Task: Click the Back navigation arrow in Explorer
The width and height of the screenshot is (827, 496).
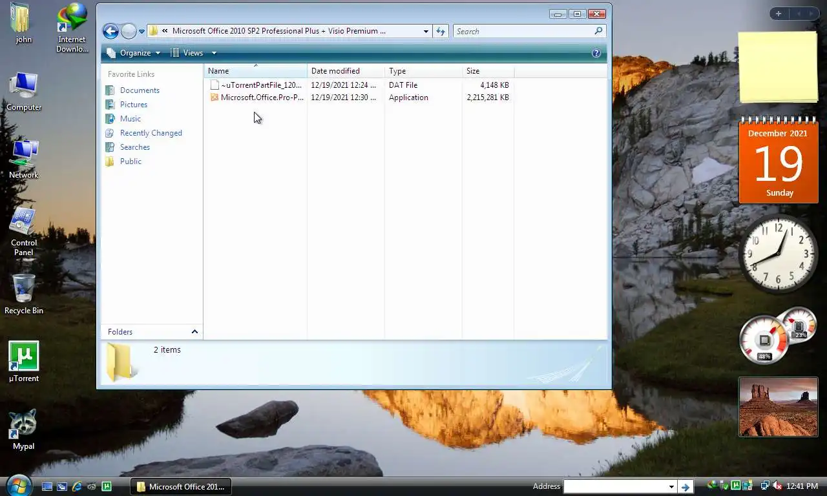Action: click(110, 31)
